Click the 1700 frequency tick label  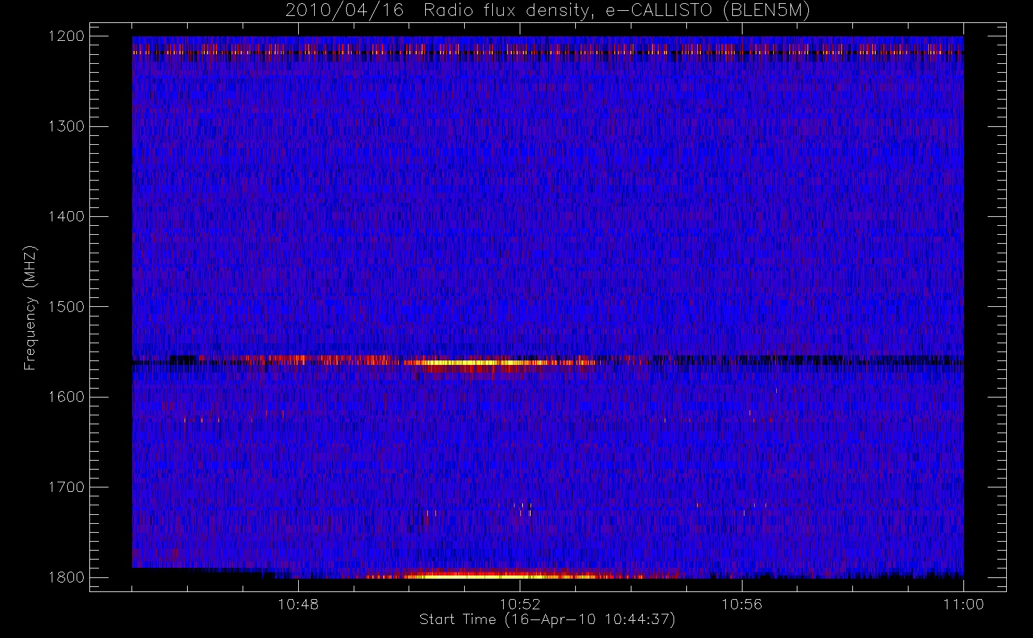[66, 487]
